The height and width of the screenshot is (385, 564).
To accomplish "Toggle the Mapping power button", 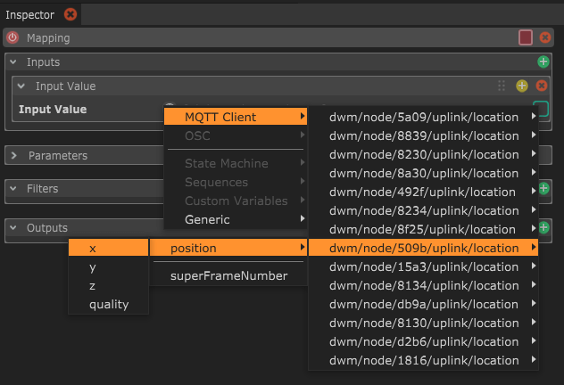I will tap(12, 38).
